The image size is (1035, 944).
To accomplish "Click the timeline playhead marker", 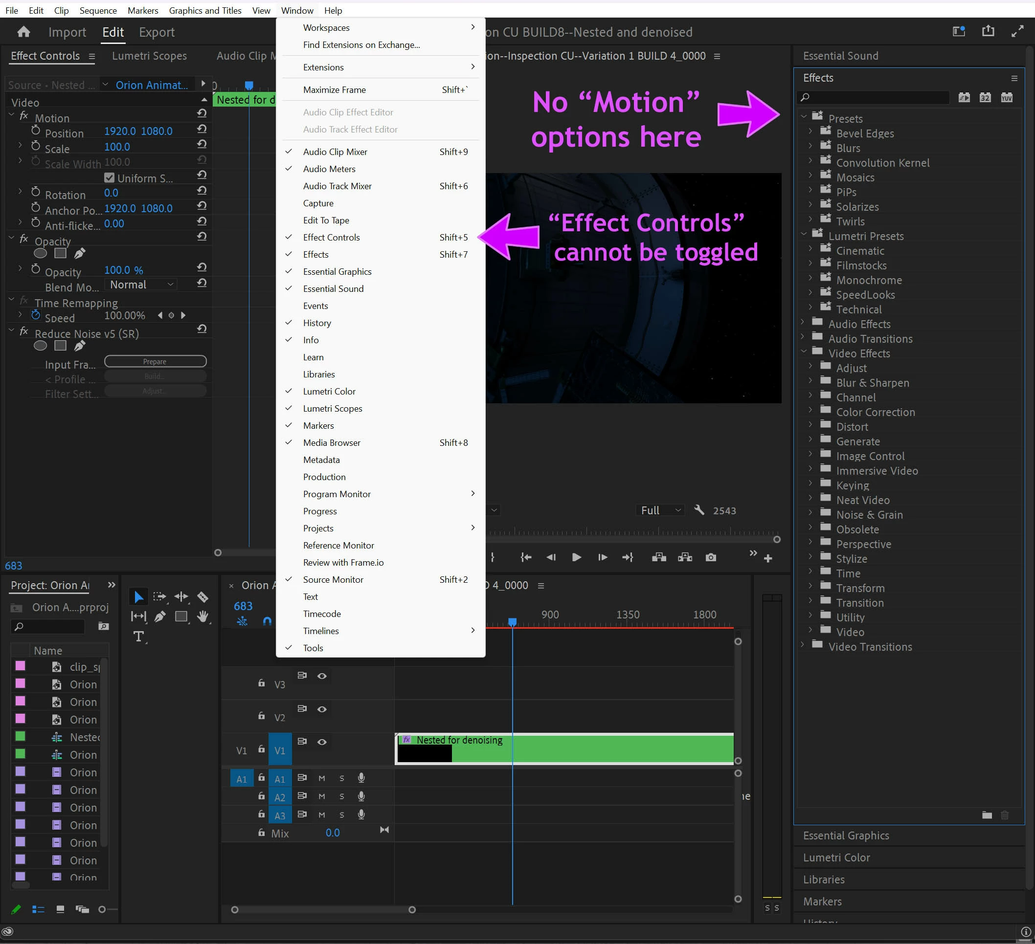I will point(512,622).
